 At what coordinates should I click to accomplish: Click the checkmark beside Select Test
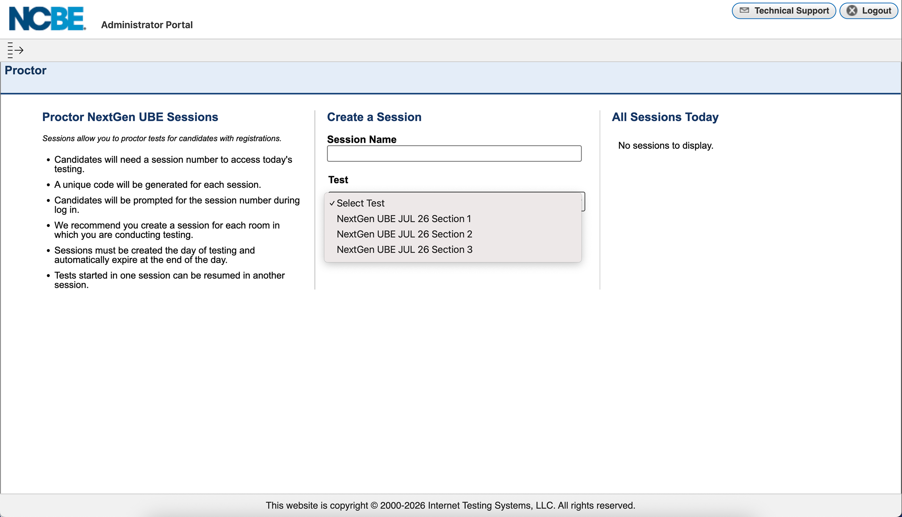332,203
